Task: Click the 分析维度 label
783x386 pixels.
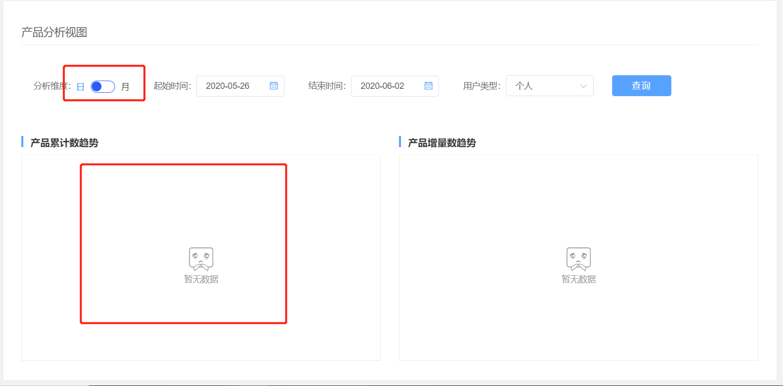Action: 52,86
